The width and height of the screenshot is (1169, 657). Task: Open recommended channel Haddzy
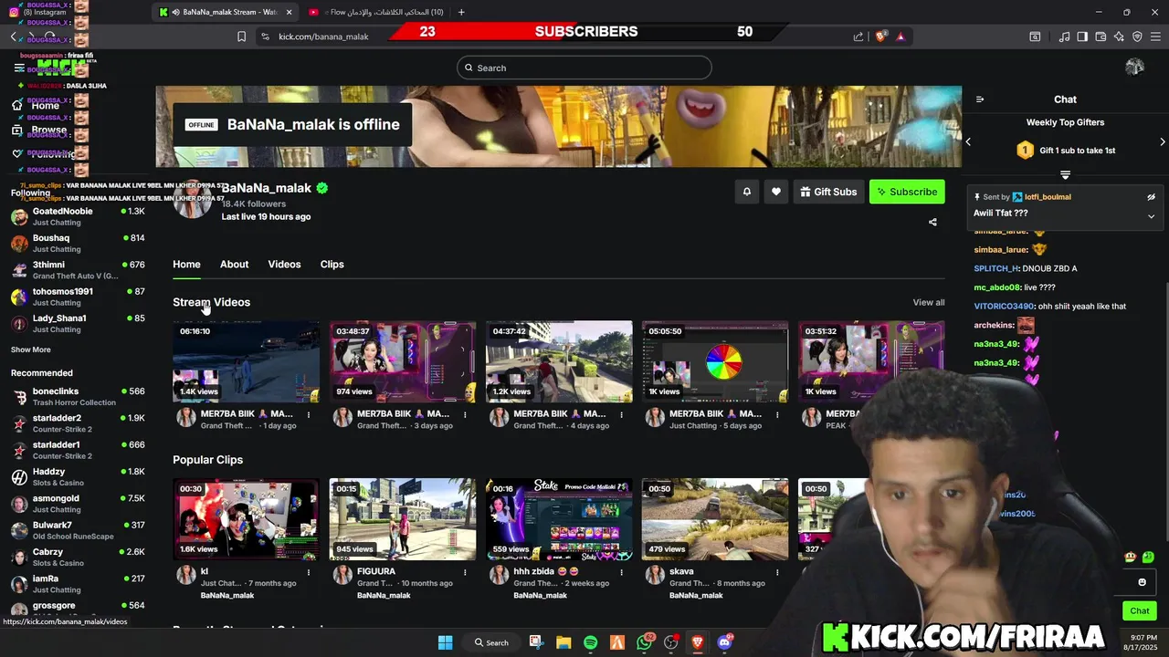78,476
